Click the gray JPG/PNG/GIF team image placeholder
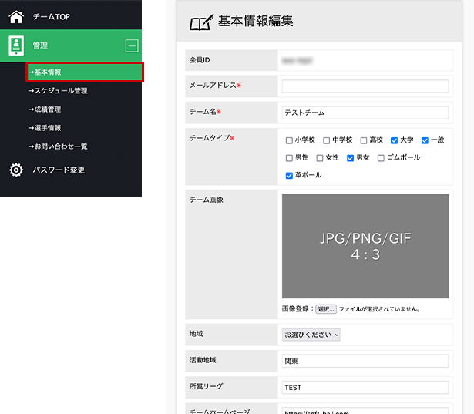 [x=365, y=246]
